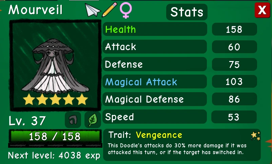Click the green leaf type icon

point(93,120)
